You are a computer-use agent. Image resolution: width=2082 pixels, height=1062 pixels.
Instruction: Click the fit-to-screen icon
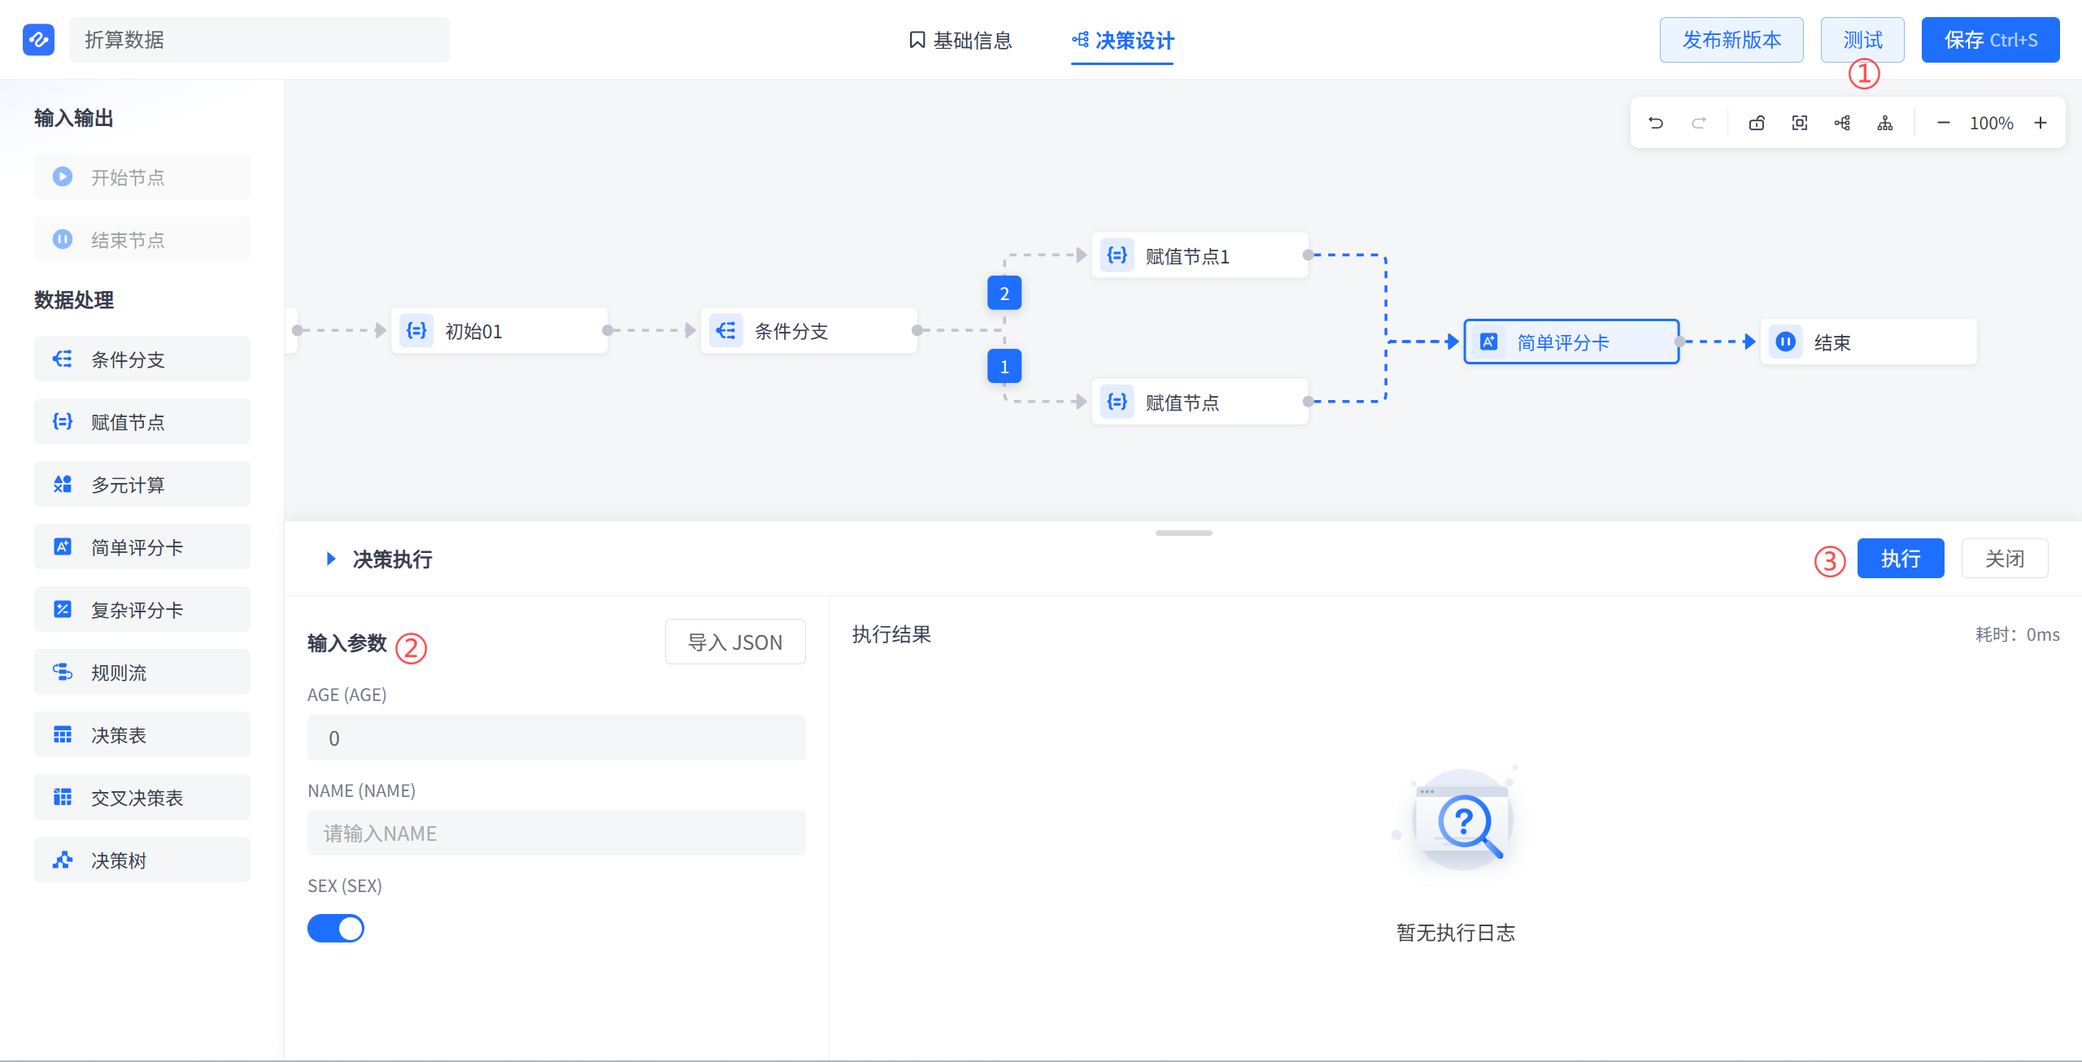(1800, 123)
